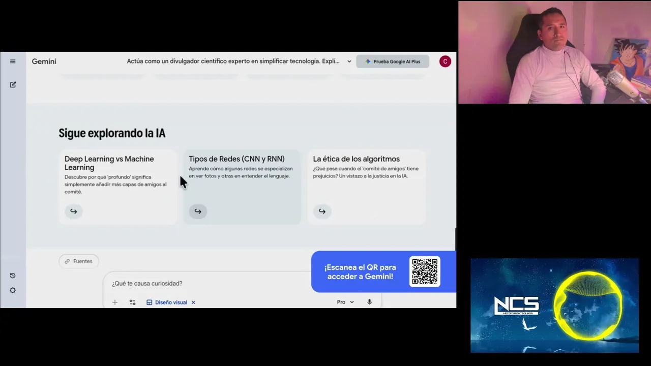The width and height of the screenshot is (651, 366).
Task: Open the Tipos de Redes (CNN y RNN) card
Action: coord(242,187)
